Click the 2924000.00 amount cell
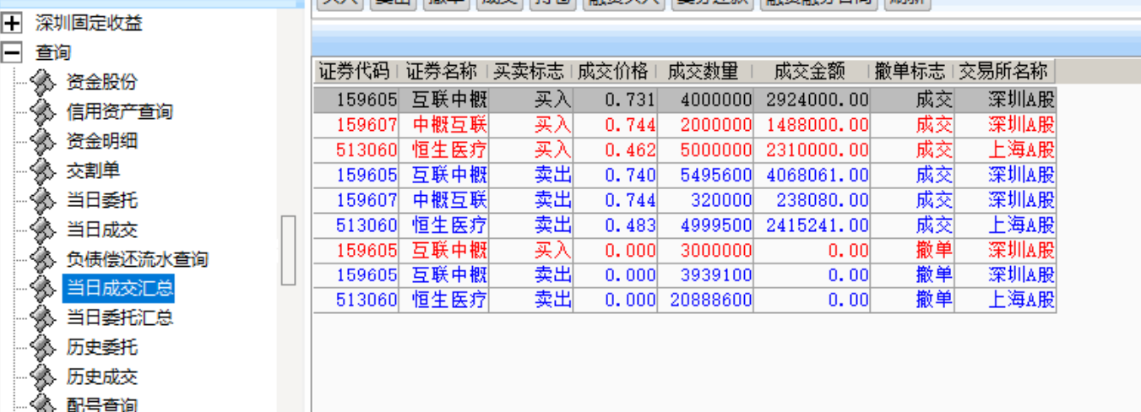This screenshot has width=1141, height=412. click(x=812, y=100)
